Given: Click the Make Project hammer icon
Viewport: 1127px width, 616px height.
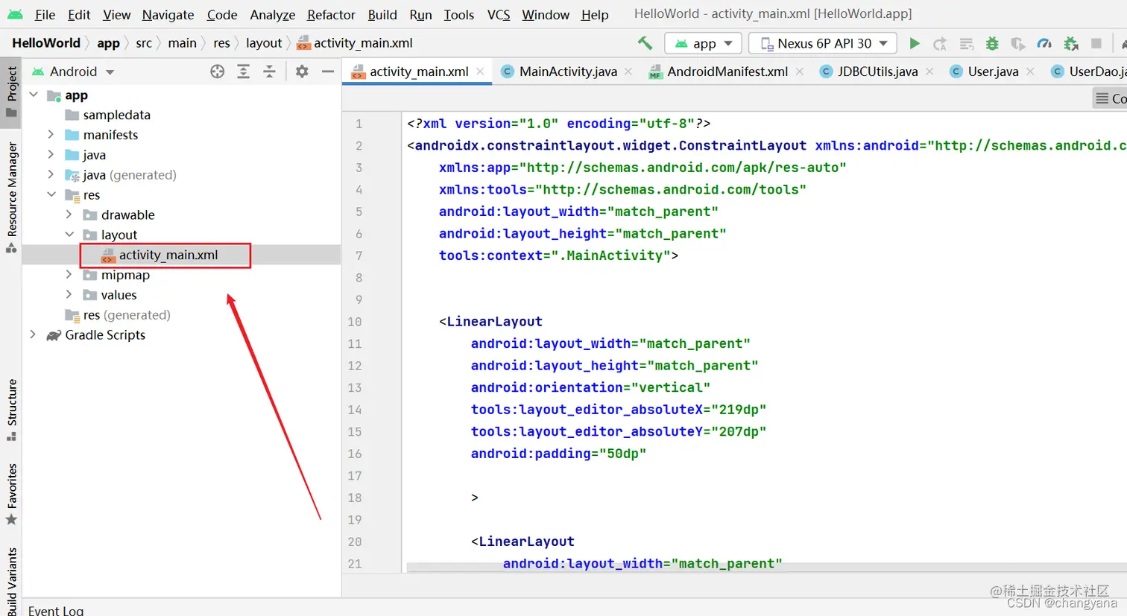Looking at the screenshot, I should [x=645, y=43].
